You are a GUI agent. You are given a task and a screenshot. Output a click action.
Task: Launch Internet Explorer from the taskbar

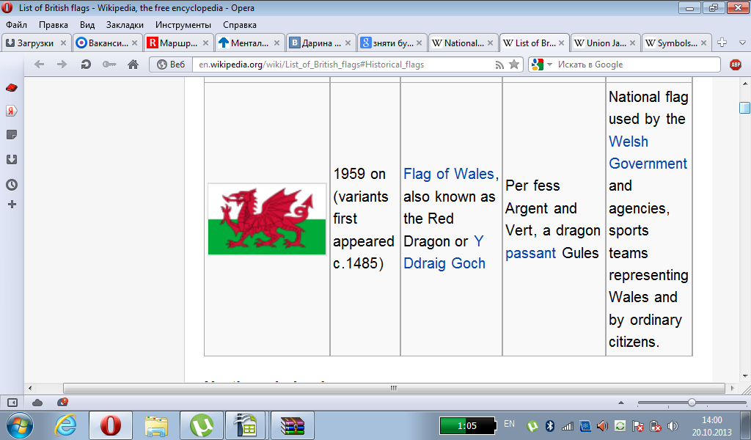click(x=65, y=425)
